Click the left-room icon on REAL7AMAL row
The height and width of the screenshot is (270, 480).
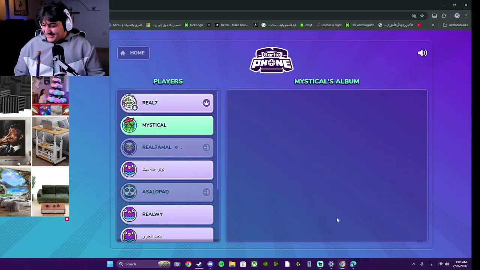tap(206, 147)
